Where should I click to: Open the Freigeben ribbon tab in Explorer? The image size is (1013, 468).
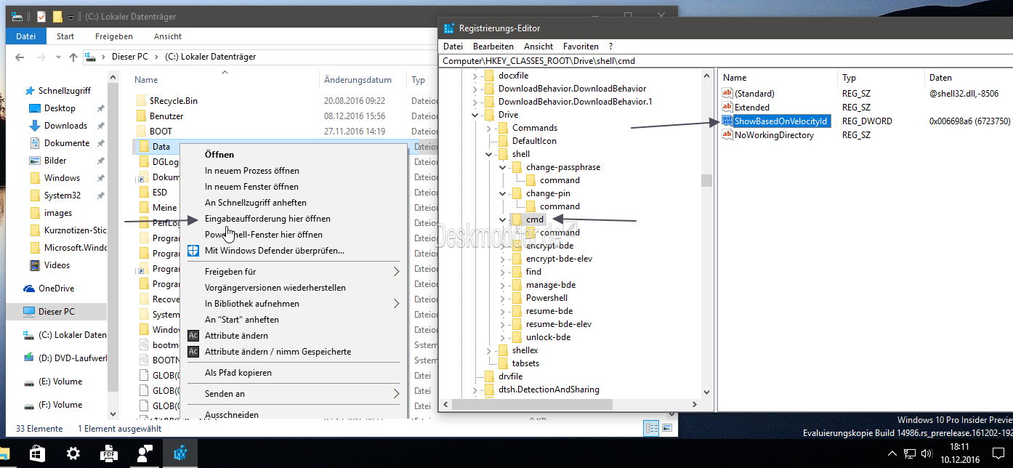113,36
